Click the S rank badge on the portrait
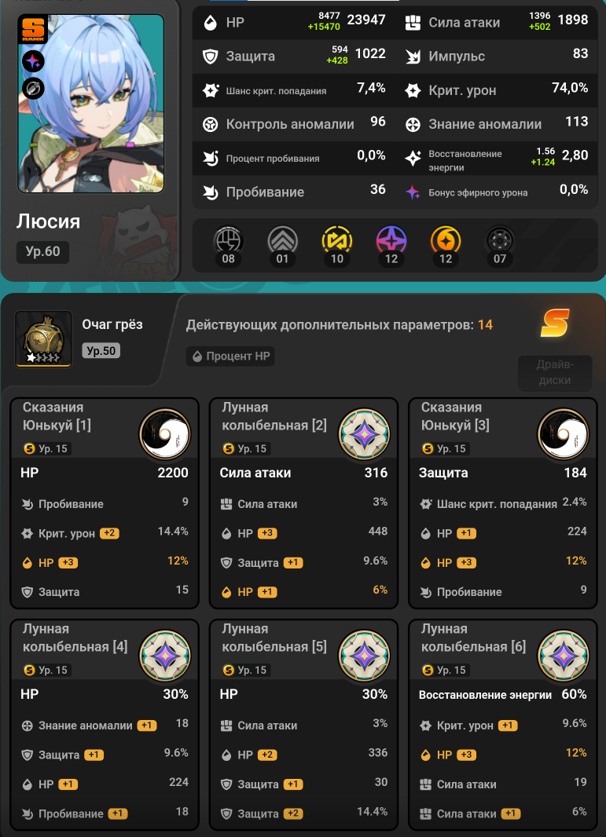The image size is (606, 837). [33, 30]
